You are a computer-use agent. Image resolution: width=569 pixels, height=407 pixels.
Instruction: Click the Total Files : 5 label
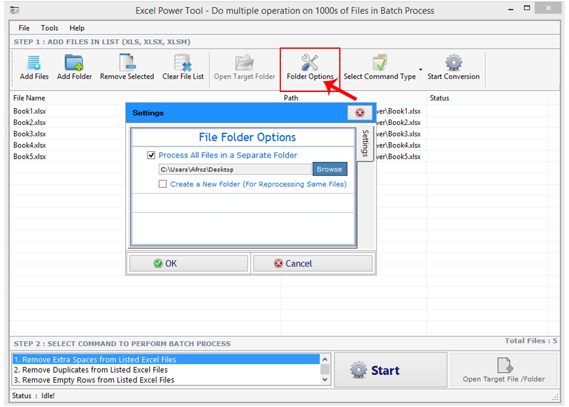tap(531, 341)
